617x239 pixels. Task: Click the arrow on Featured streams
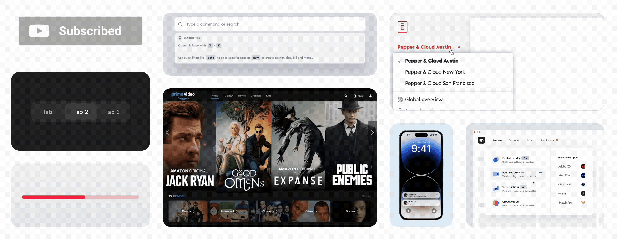coord(541,173)
